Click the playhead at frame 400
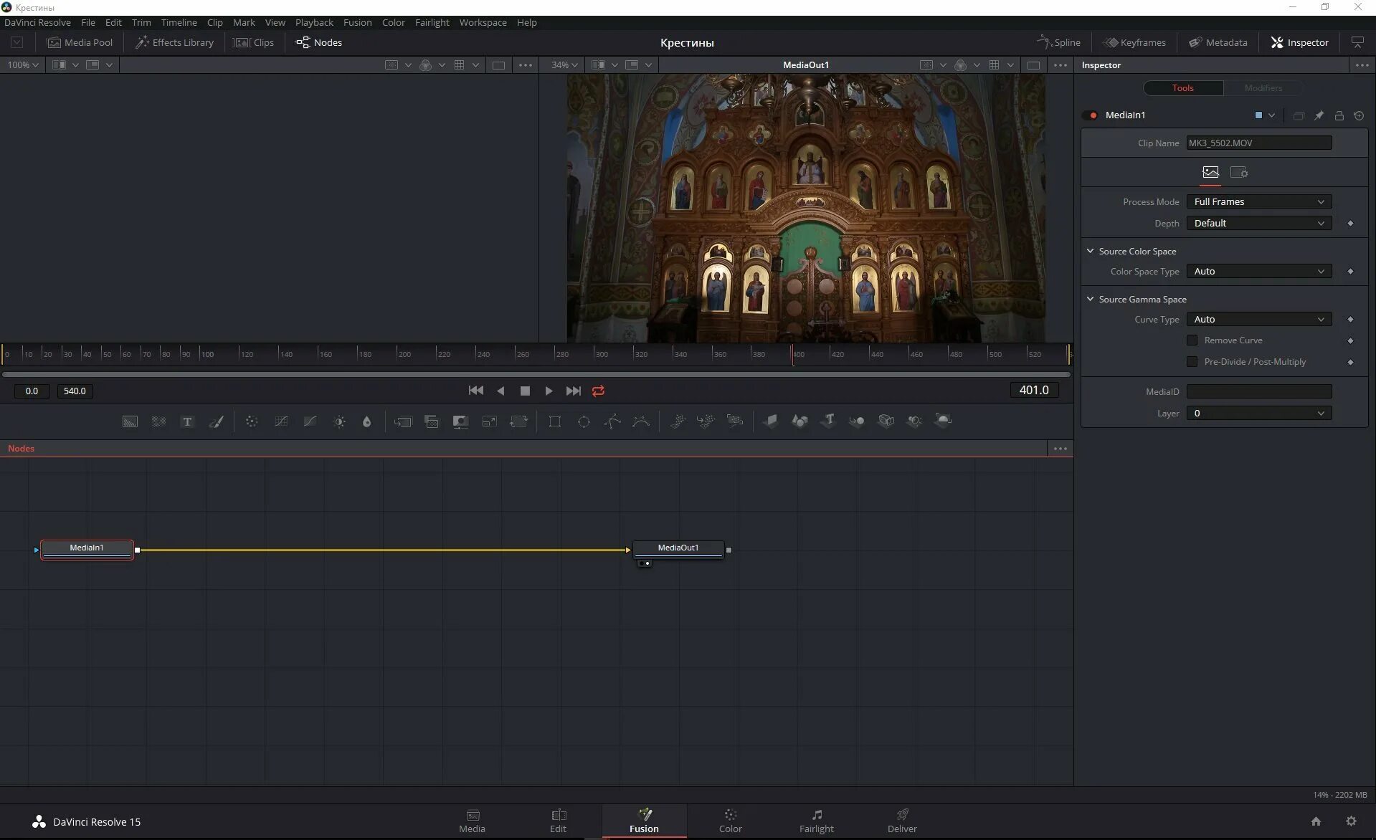1376x840 pixels. click(x=792, y=354)
